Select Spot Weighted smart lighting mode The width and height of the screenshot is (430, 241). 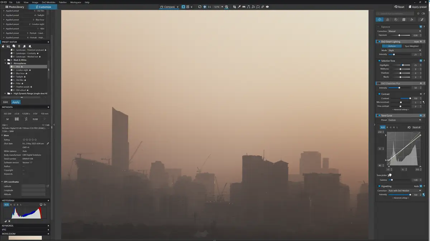point(412,46)
